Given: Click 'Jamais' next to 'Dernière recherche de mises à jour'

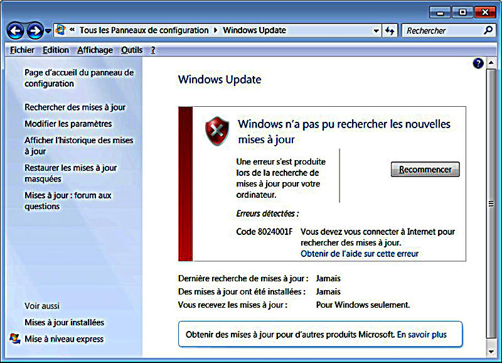Looking at the screenshot, I should coord(328,278).
